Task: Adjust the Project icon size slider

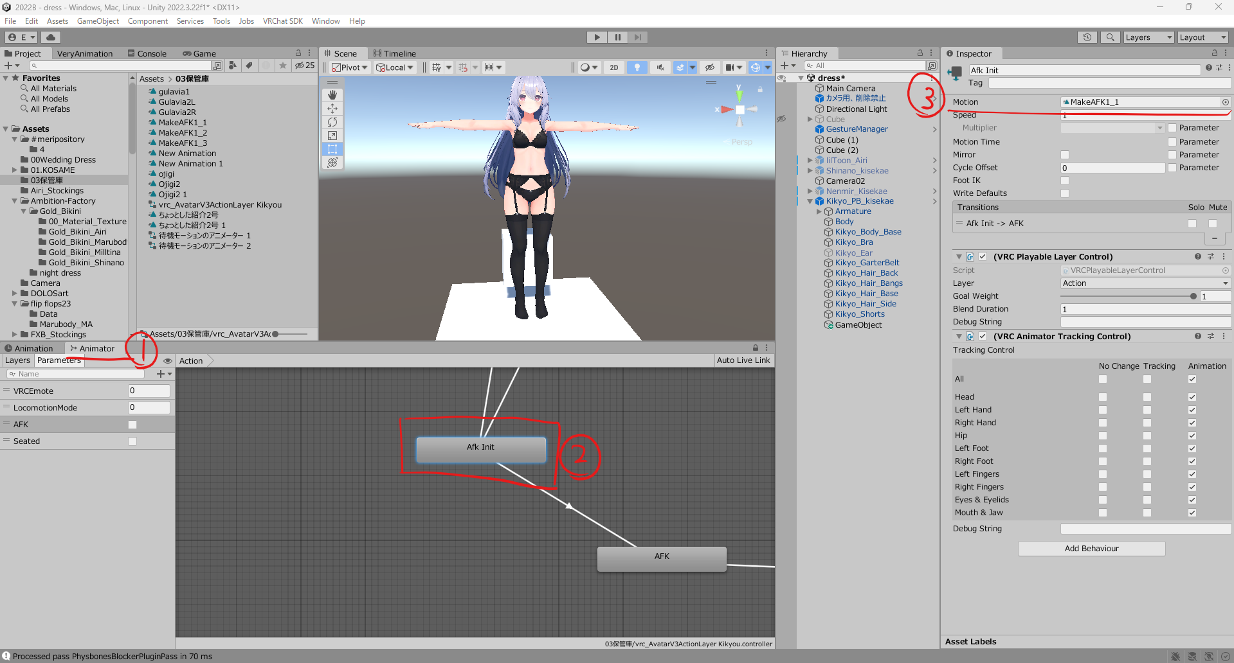Action: 290,334
